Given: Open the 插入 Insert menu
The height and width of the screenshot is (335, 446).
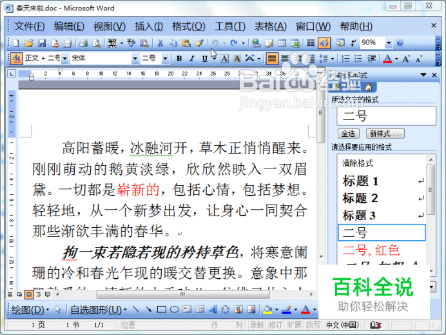Looking at the screenshot, I should 149,26.
